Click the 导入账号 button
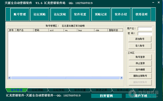The width and height of the screenshot is (163, 101). [x=140, y=46]
